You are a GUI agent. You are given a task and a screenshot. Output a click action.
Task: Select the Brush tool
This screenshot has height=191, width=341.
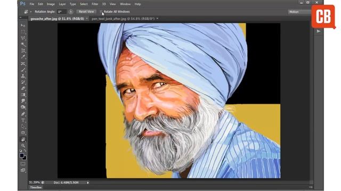(x=23, y=70)
